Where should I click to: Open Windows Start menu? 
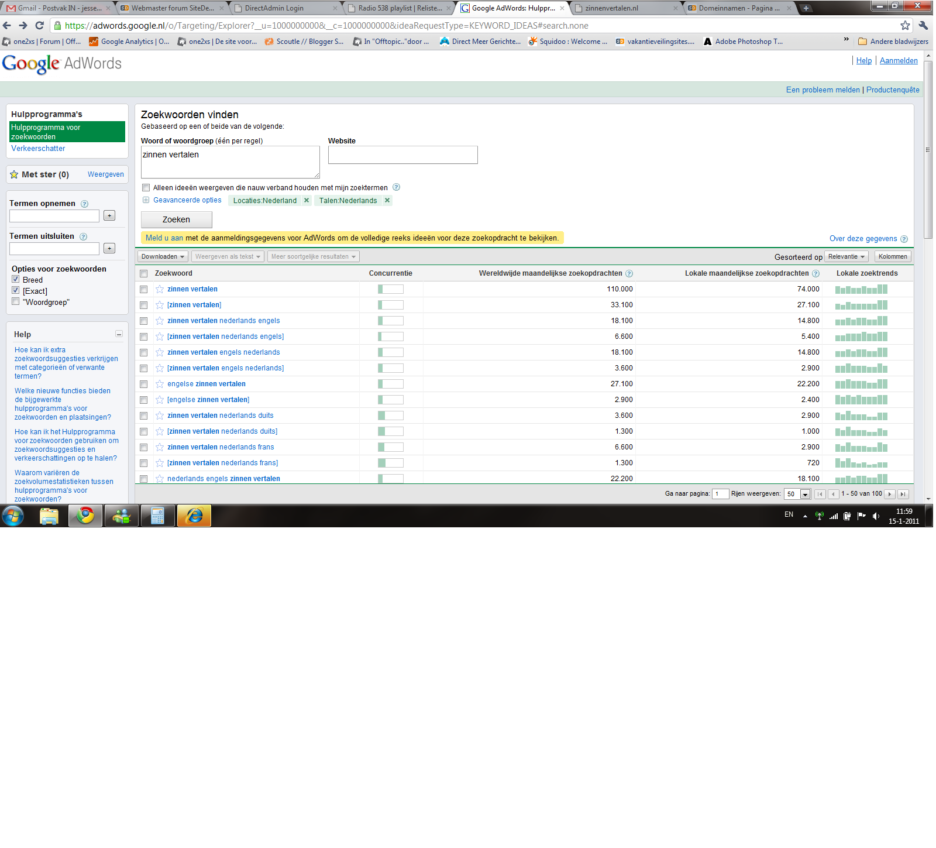point(13,516)
